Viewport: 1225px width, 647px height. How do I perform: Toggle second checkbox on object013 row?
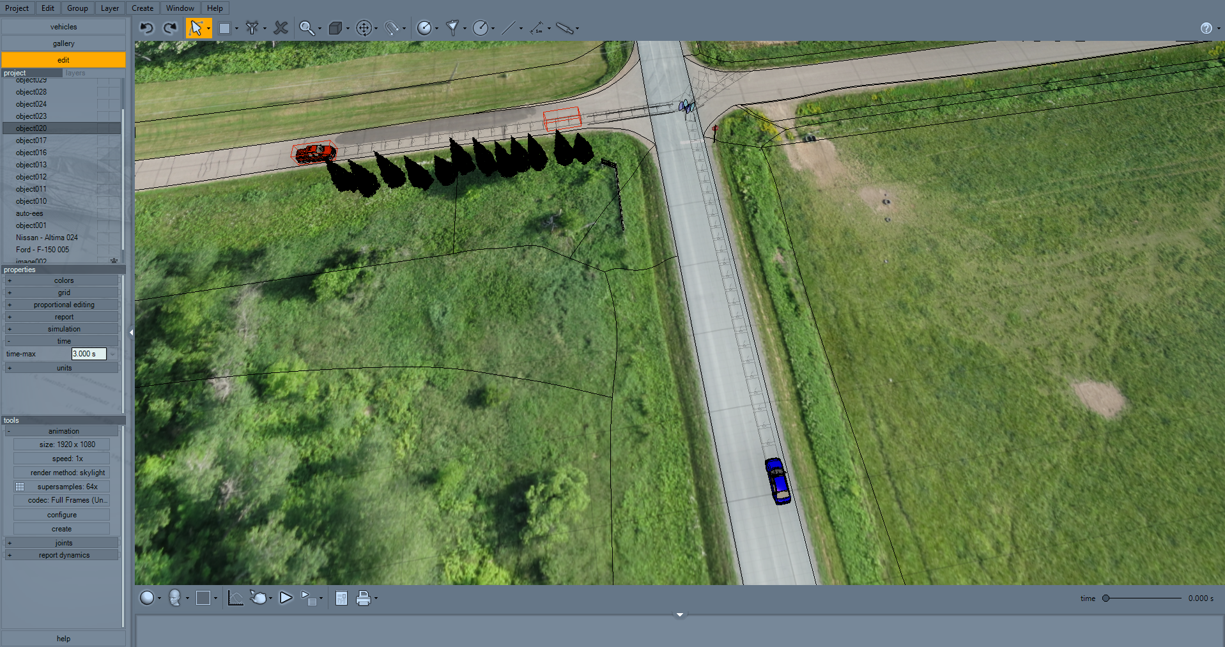pos(114,165)
